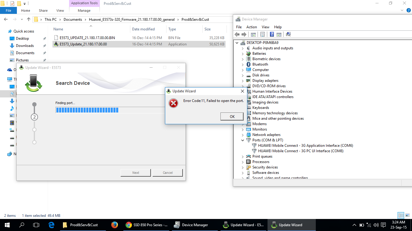
Task: Select the Biometric devices fingerprint icon
Action: point(249,59)
